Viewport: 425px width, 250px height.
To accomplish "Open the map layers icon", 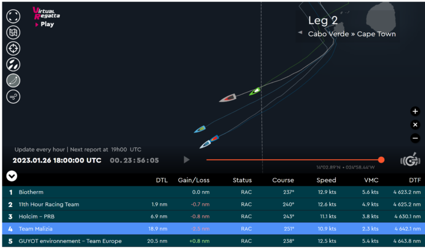I will 13,32.
